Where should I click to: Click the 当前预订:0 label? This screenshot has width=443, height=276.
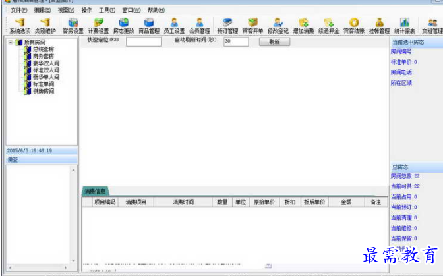coord(403,207)
